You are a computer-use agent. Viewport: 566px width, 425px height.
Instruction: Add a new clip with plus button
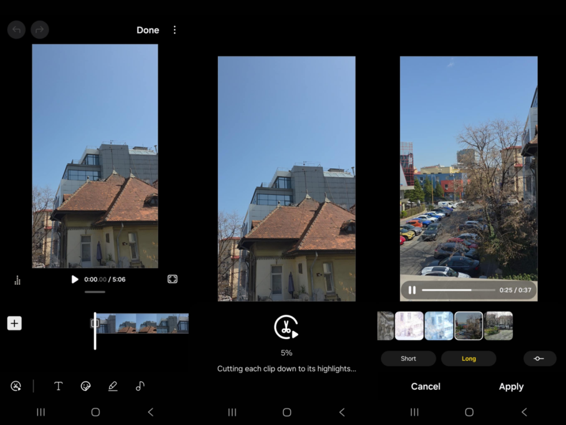tap(14, 324)
